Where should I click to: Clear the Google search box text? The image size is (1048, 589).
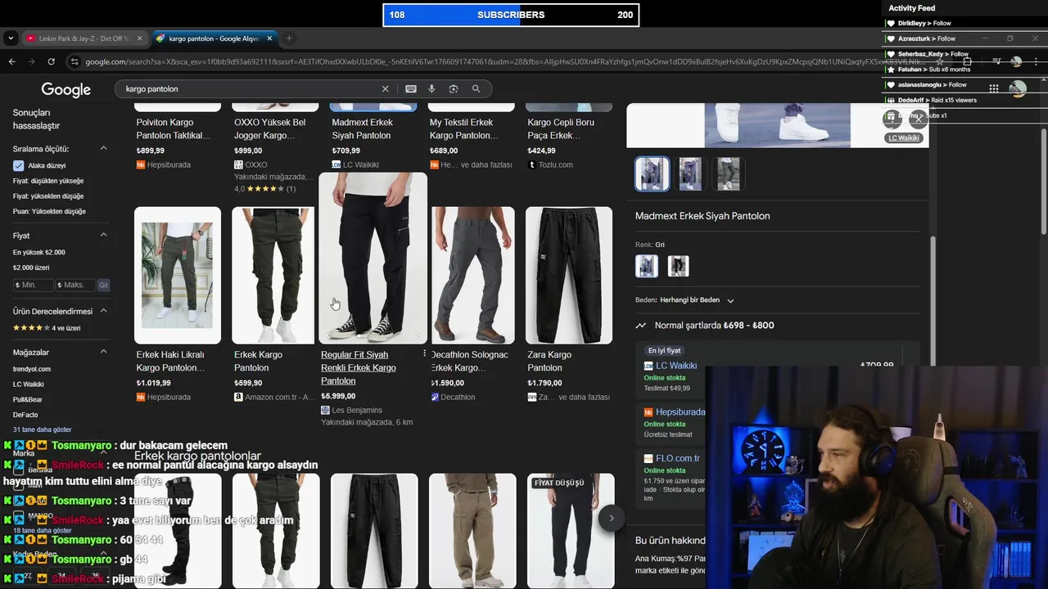[385, 89]
